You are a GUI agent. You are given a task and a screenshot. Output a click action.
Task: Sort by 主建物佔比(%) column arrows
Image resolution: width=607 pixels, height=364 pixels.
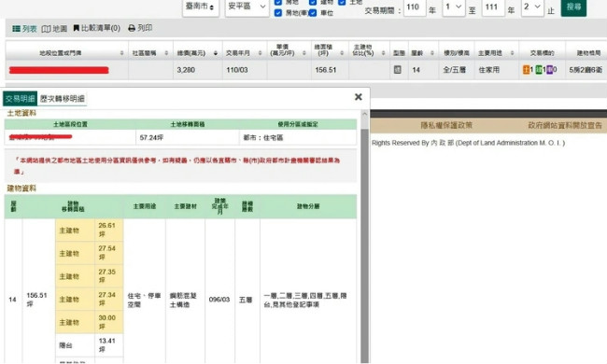[x=383, y=52]
